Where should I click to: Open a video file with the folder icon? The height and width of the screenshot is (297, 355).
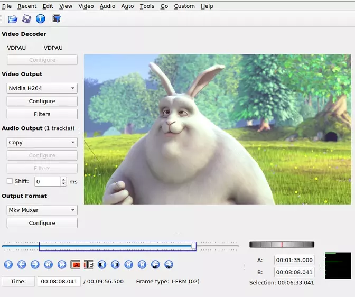pos(13,19)
